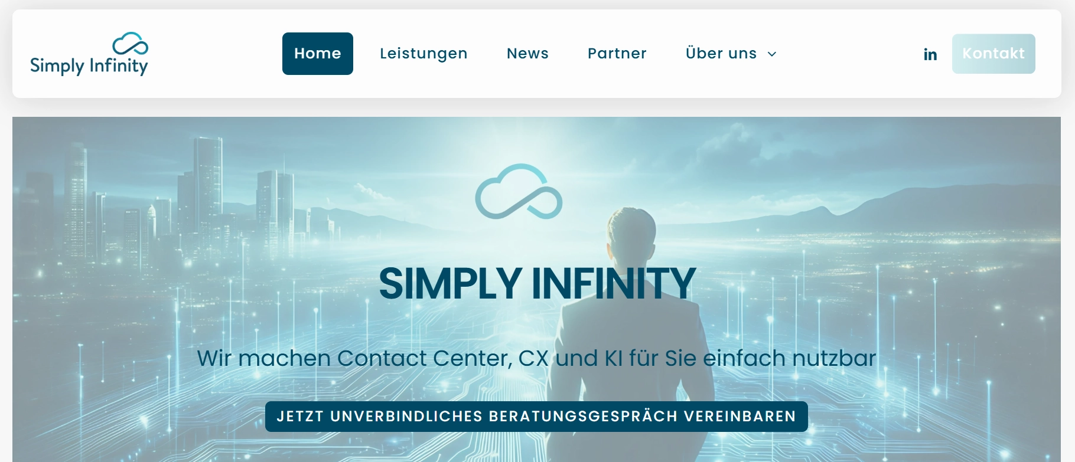Go to the Leistungen page
Viewport: 1075px width, 462px height.
(424, 54)
